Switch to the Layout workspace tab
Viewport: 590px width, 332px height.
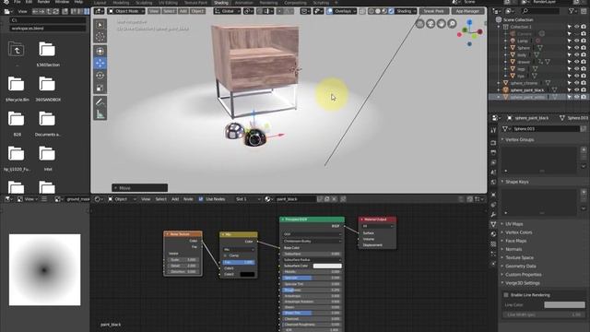pyautogui.click(x=100, y=3)
